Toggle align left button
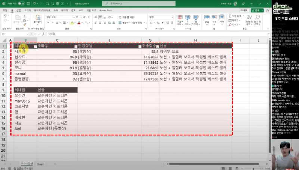Viewport: 299px width, 170px height. 96,23
